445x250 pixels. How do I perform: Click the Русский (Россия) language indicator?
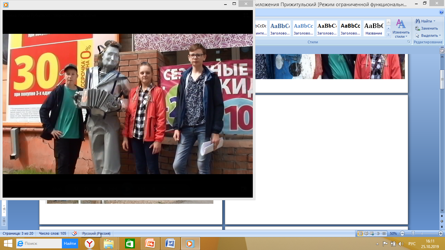(x=96, y=233)
